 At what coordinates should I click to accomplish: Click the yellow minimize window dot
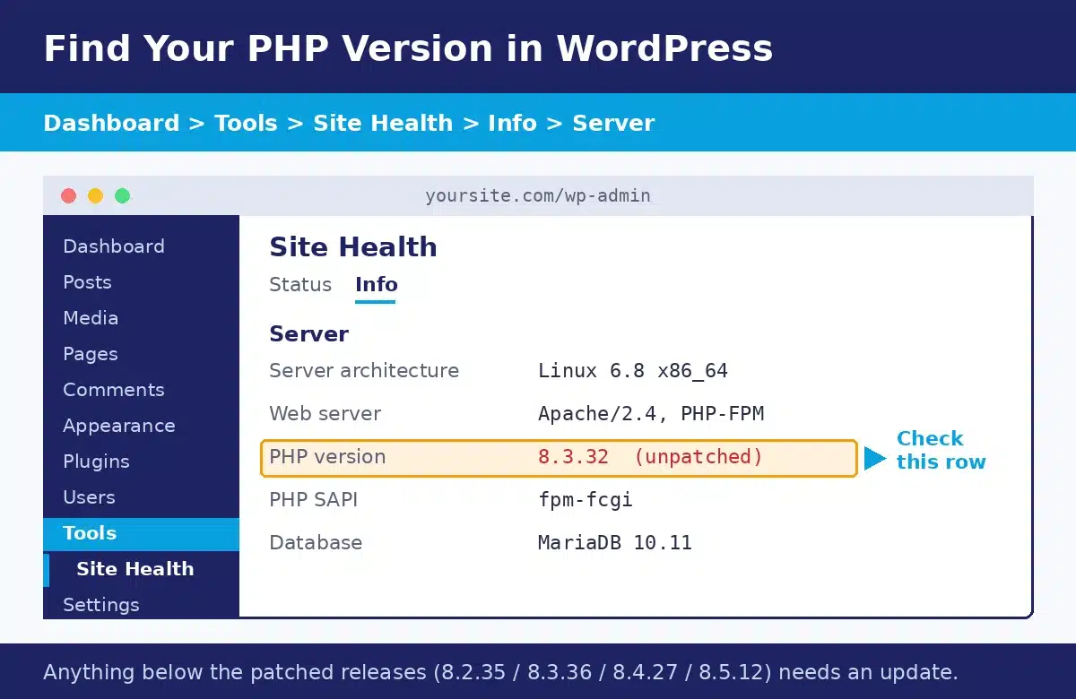pyautogui.click(x=95, y=195)
